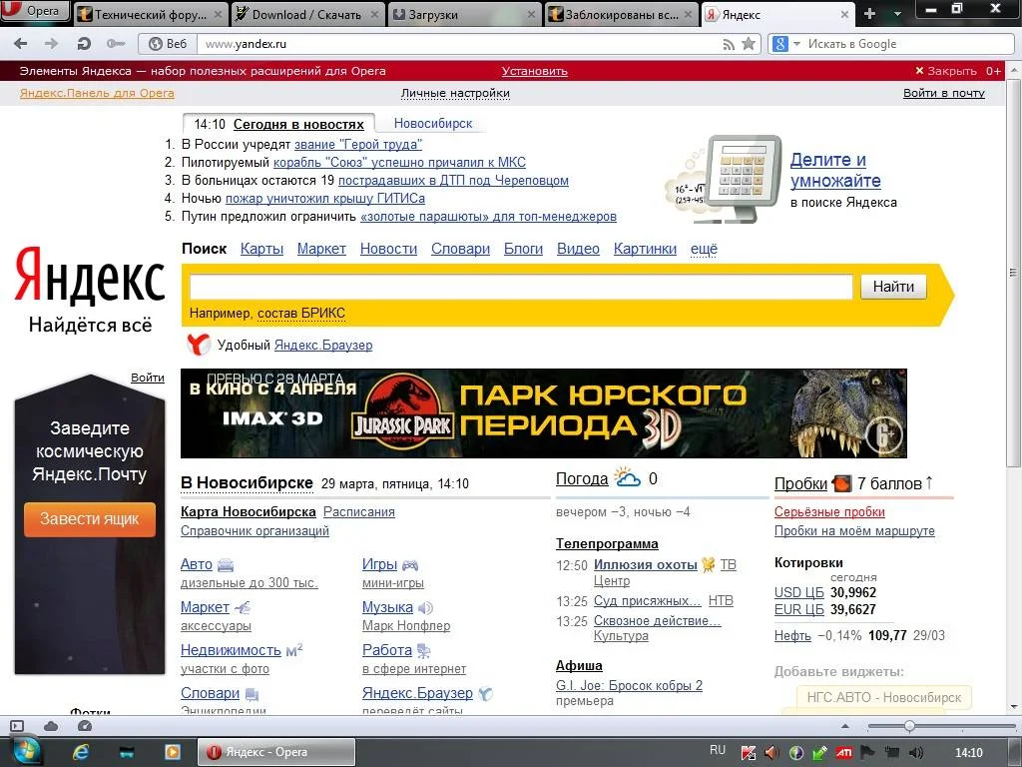The width and height of the screenshot is (1022, 767).
Task: Click the Музыка speaker icon
Action: tap(425, 608)
